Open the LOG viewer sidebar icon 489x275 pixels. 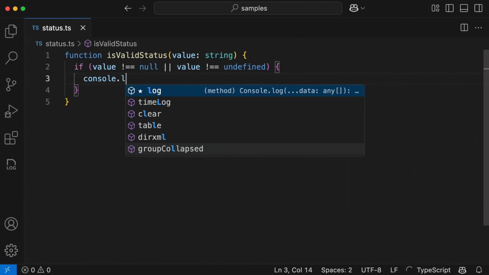click(x=11, y=164)
